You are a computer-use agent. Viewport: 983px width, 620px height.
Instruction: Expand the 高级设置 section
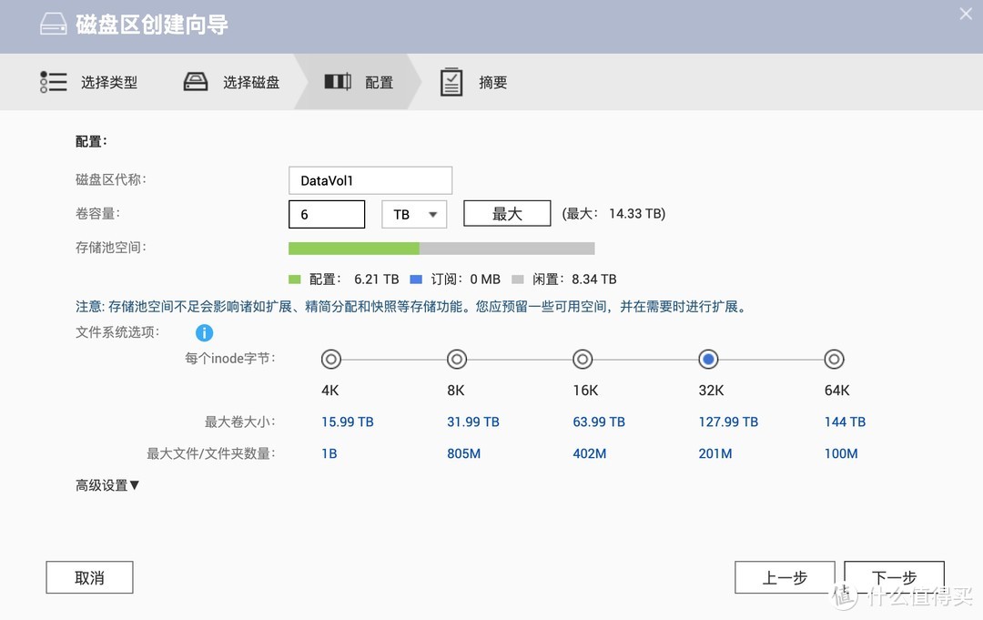click(106, 485)
